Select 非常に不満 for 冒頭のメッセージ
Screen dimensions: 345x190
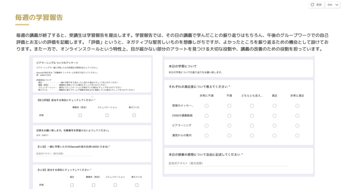pyautogui.click(x=206, y=106)
